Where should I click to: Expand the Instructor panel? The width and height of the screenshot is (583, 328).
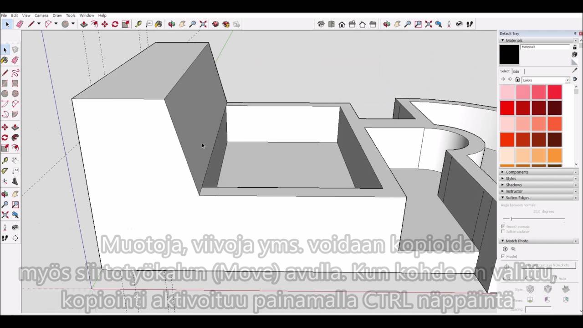pos(503,191)
